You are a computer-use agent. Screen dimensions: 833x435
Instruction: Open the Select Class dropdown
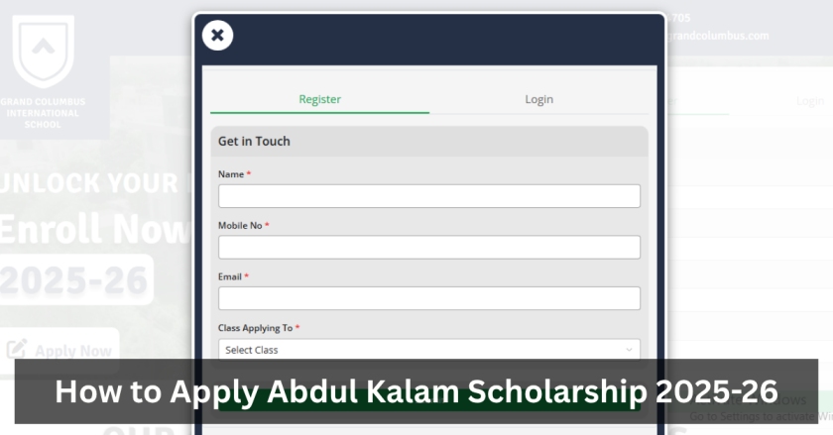click(429, 350)
